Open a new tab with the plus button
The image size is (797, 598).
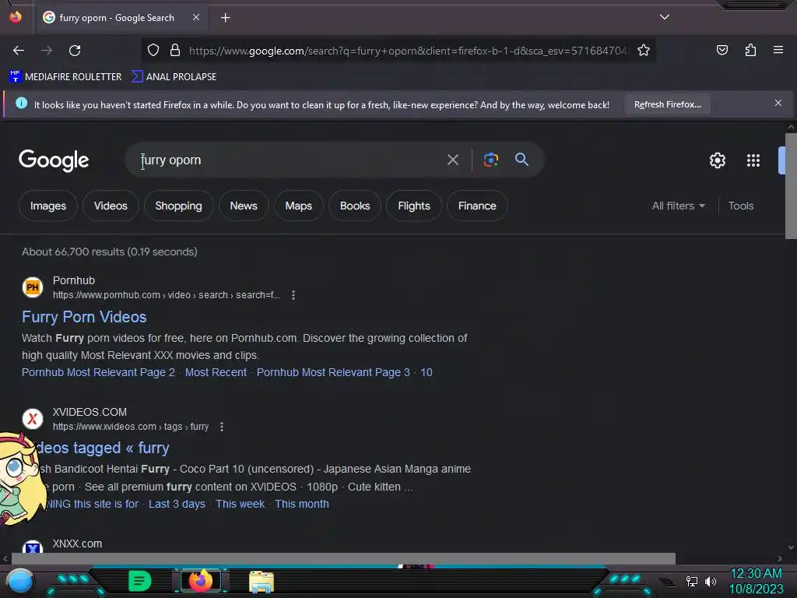(225, 18)
